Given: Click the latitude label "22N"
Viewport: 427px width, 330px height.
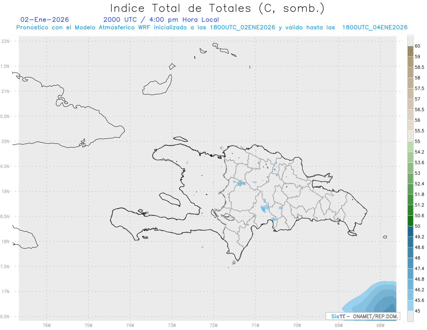Looking at the screenshot, I should click(x=6, y=41).
